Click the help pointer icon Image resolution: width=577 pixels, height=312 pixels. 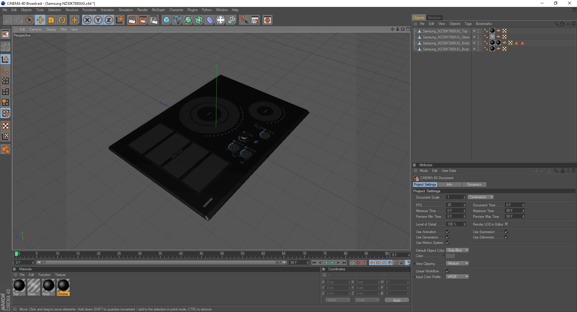(x=244, y=20)
